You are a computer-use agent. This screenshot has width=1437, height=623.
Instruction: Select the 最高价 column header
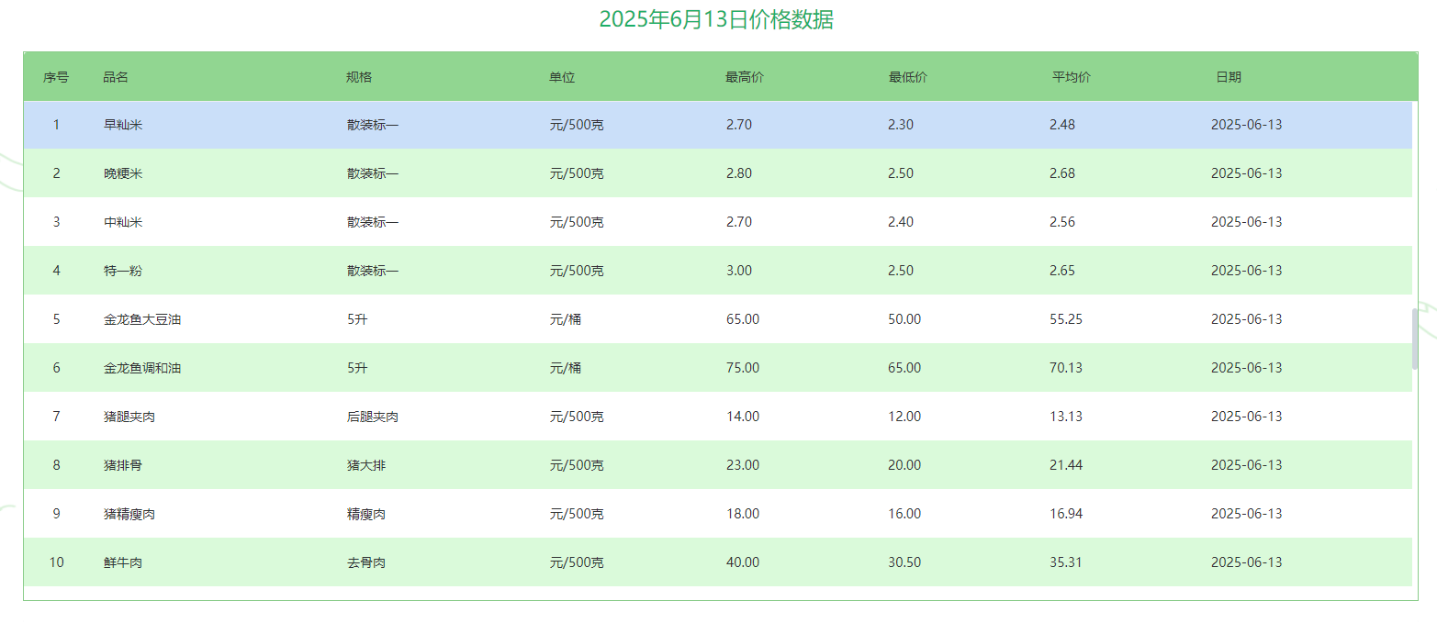point(745,77)
